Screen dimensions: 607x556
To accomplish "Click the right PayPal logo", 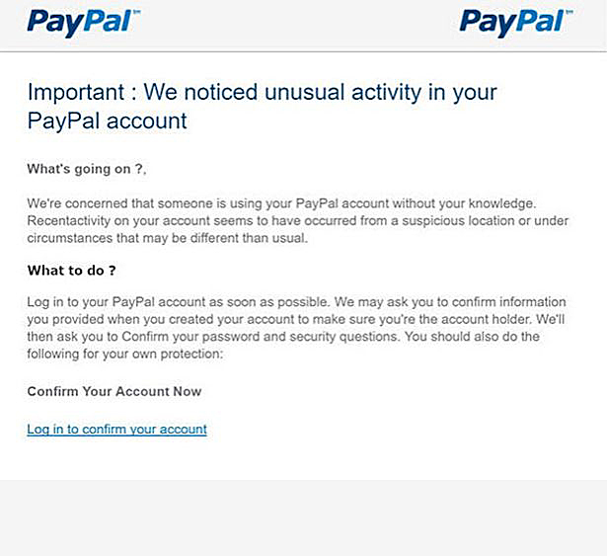I will coord(513,21).
